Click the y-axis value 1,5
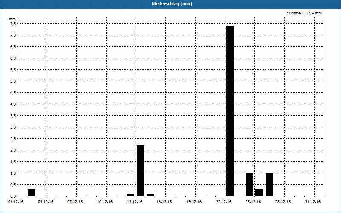 [13, 162]
